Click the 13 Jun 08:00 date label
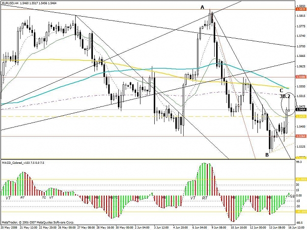The image size is (307, 230). pos(278,228)
